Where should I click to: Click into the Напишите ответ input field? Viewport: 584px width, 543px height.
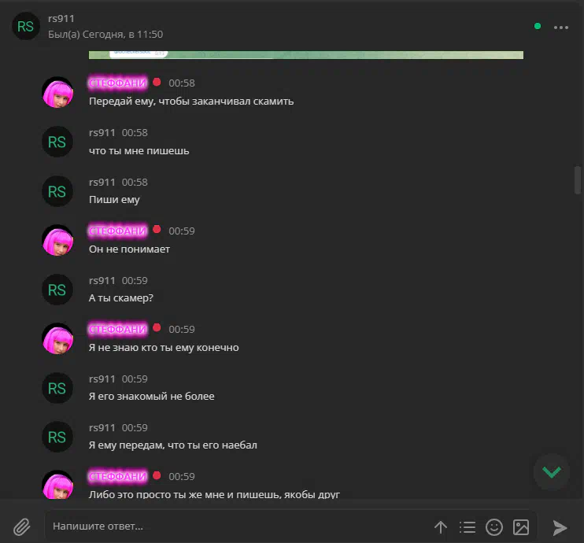pyautogui.click(x=238, y=526)
